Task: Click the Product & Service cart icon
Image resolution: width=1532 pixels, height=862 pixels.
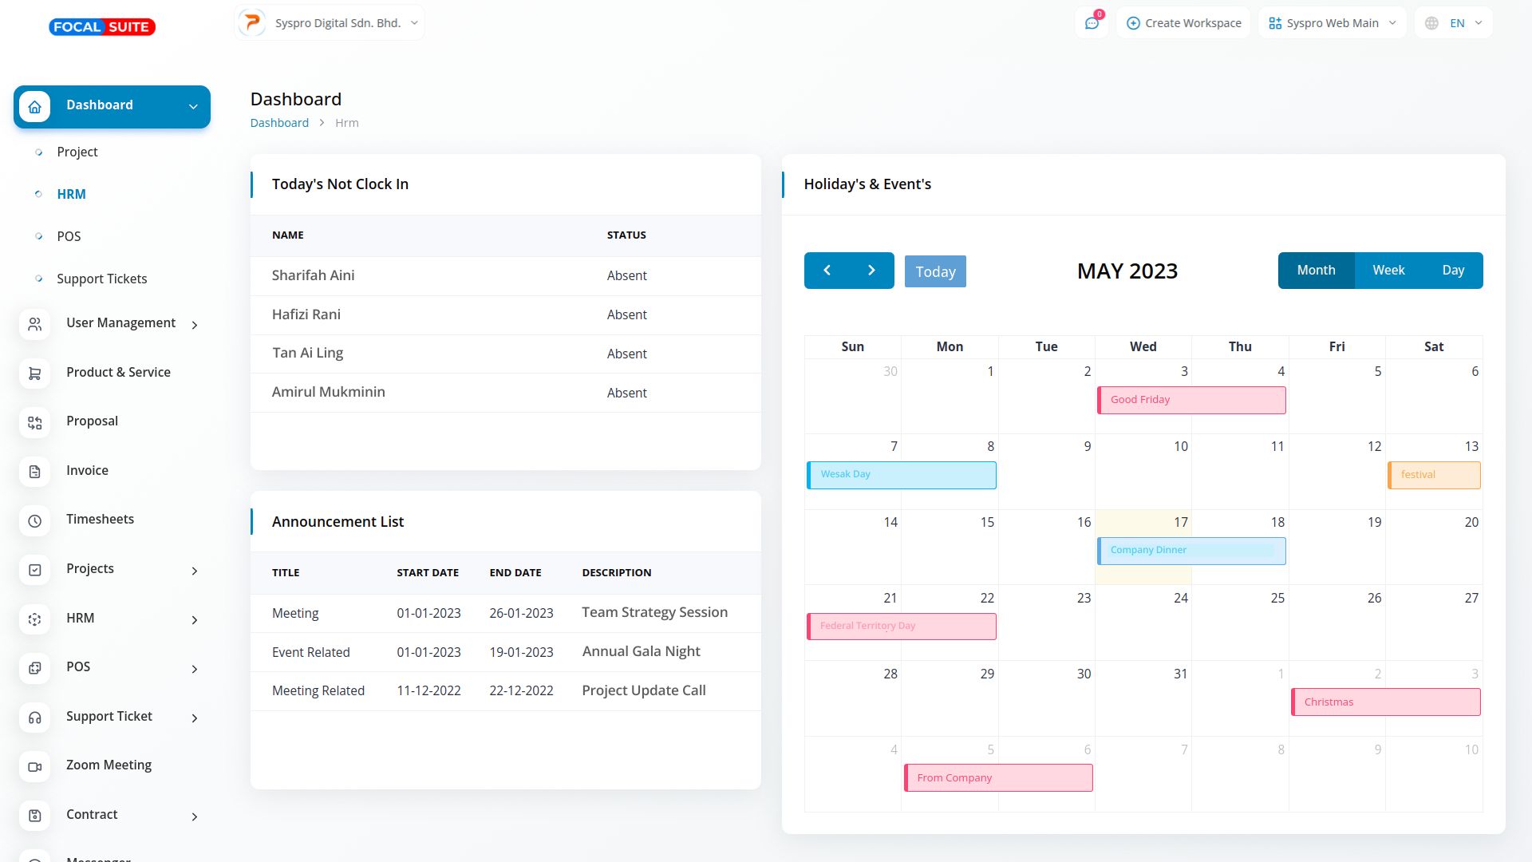Action: [34, 374]
